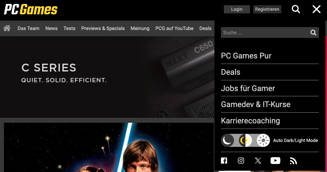The width and height of the screenshot is (327, 172).
Task: Go to the News section
Action: 52,28
